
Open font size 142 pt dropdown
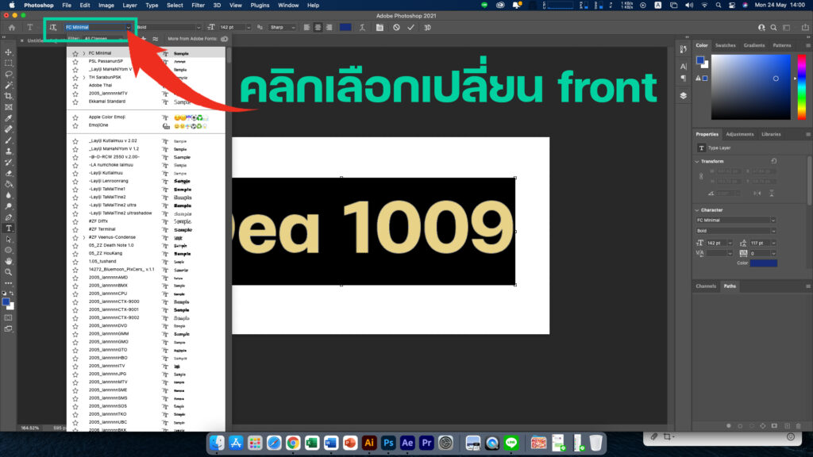point(249,28)
